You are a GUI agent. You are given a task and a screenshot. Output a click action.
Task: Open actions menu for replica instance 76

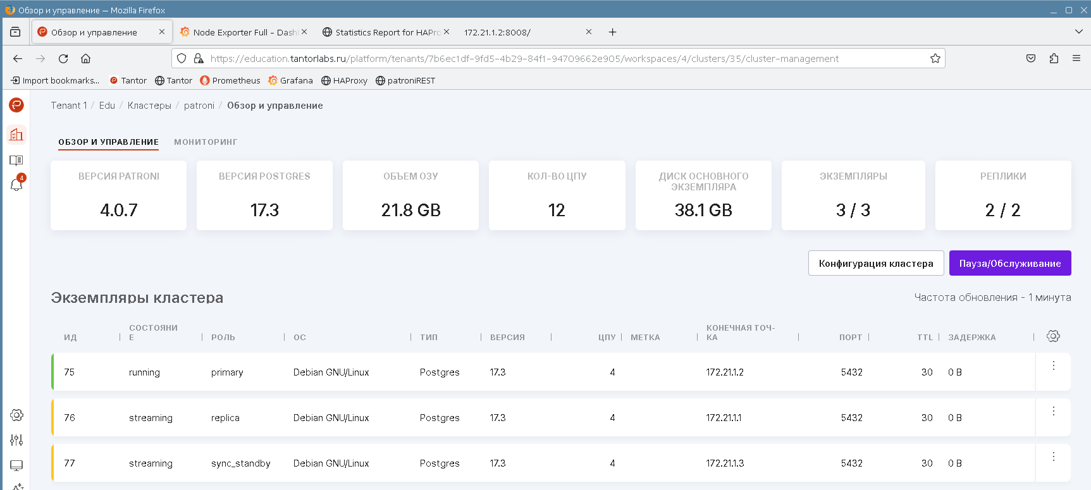click(1053, 411)
